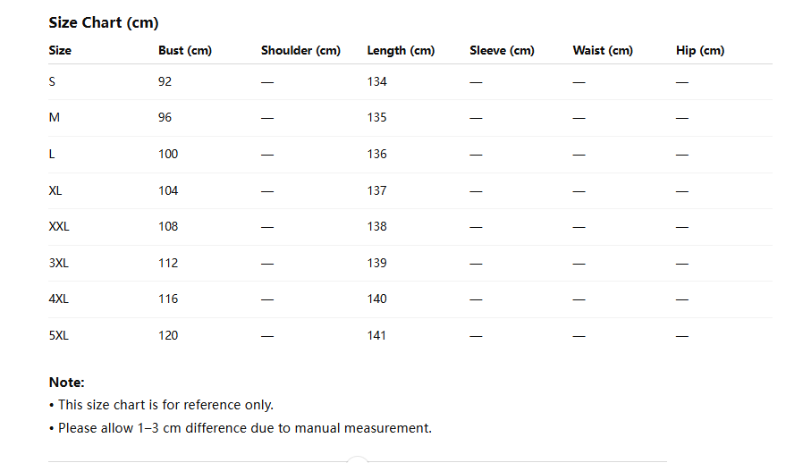Viewport: 786px width, 463px height.
Task: Click the Hip (cm) column header
Action: [x=700, y=51]
